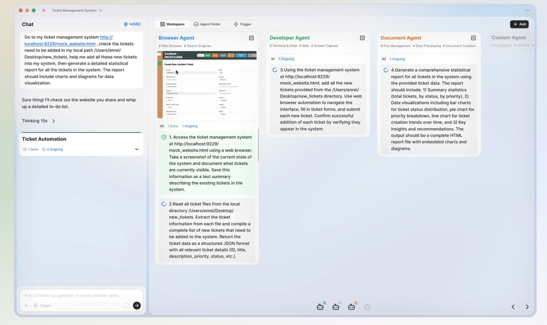547x325 pixels.
Task: Click the expand icon in the chat input field
Action: point(127,305)
